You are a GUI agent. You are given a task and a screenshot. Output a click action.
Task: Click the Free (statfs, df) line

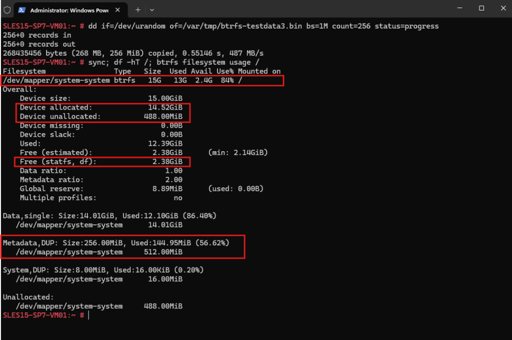tap(102, 162)
